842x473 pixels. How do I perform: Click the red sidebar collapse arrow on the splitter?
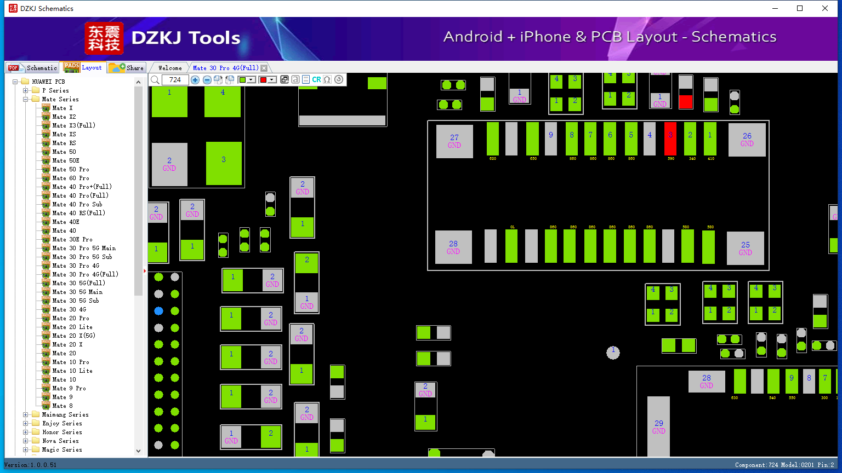click(145, 271)
